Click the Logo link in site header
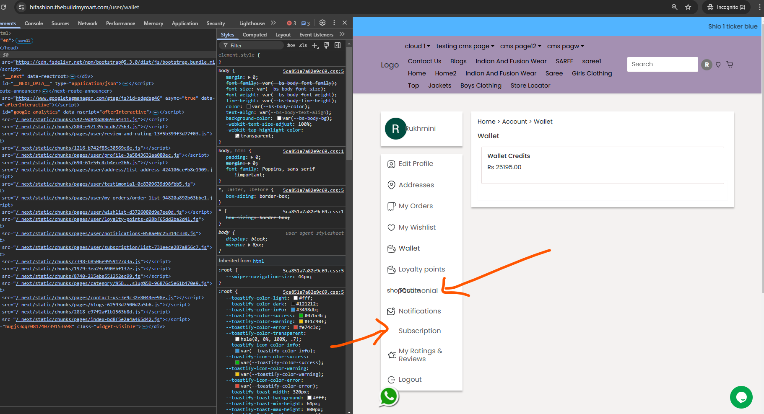Viewport: 764px width, 414px height. [x=390, y=65]
